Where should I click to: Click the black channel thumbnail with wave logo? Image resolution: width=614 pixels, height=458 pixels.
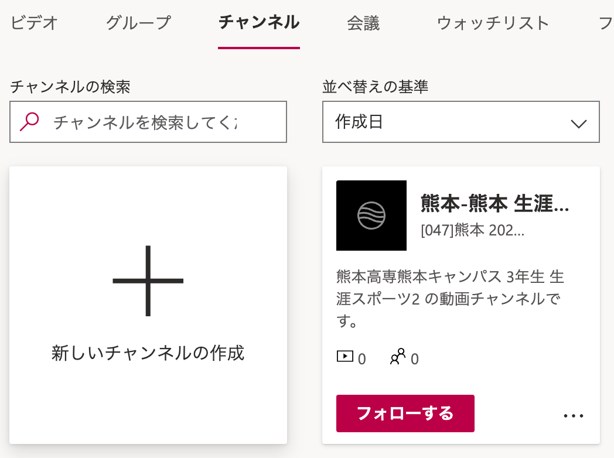(x=371, y=216)
